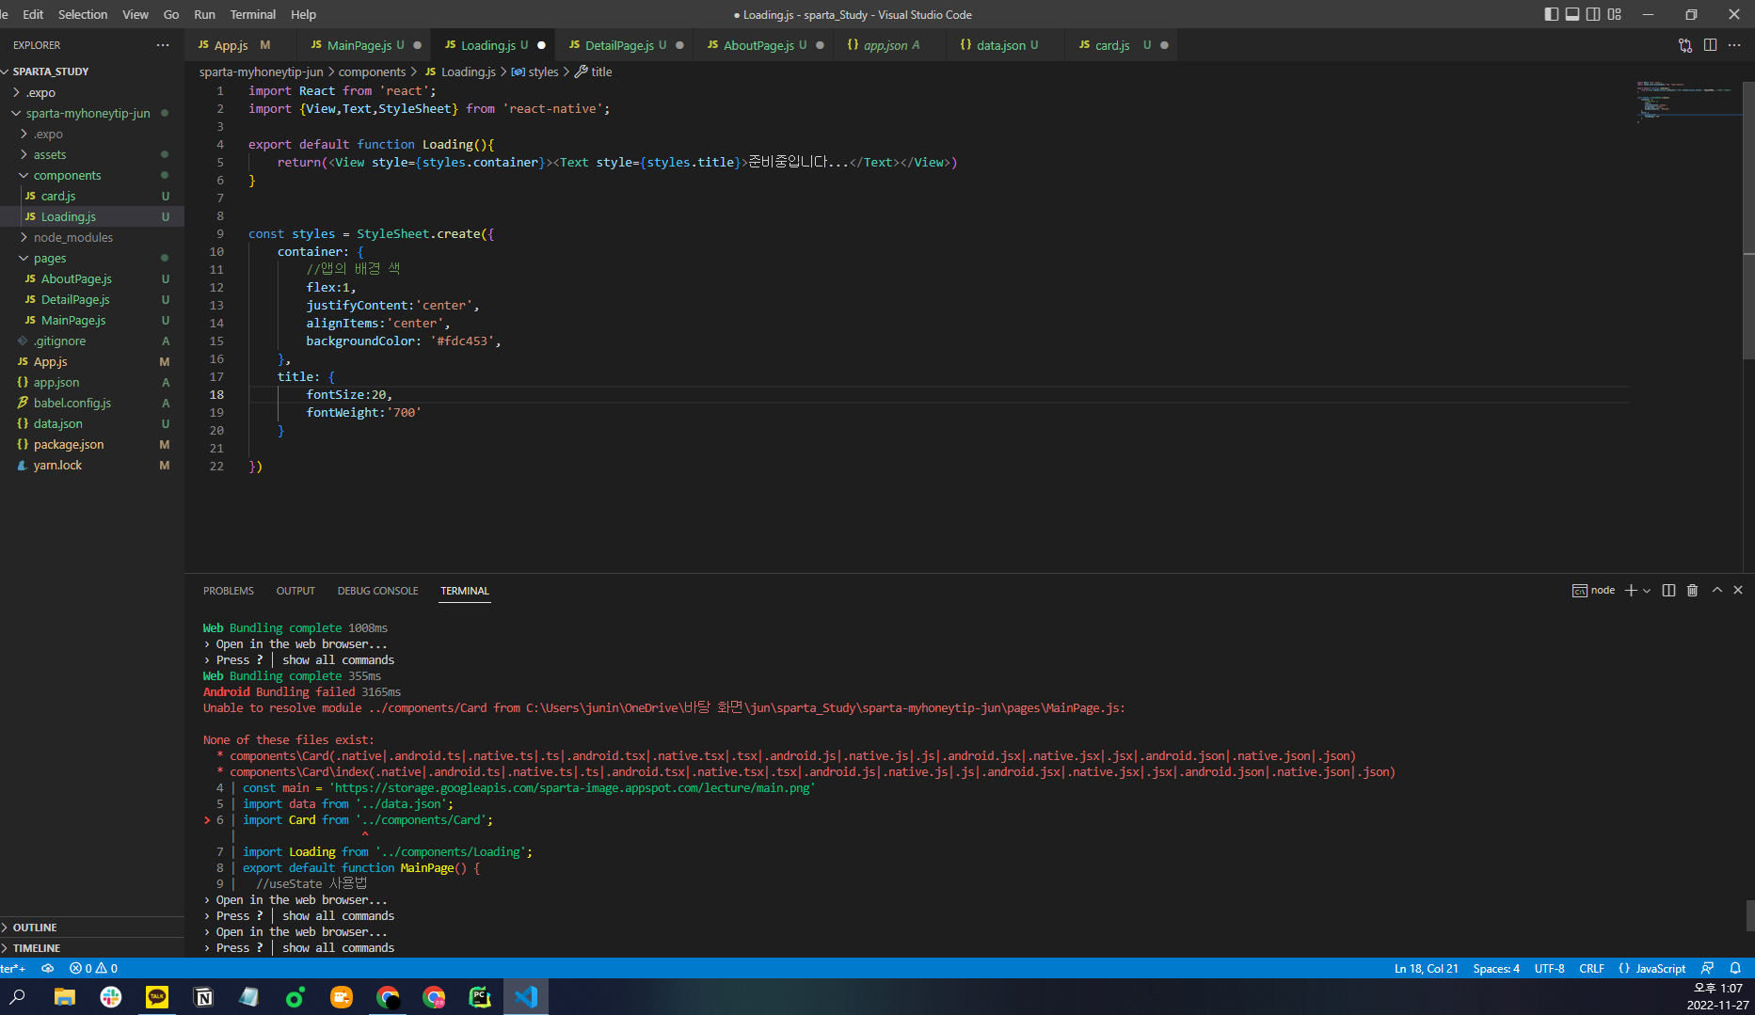Click the components breadcrumb segment
Viewport: 1755px width, 1015px height.
pyautogui.click(x=372, y=71)
